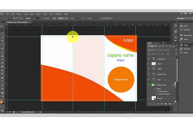
Task: Select the Zoom tool
Action: [2, 96]
